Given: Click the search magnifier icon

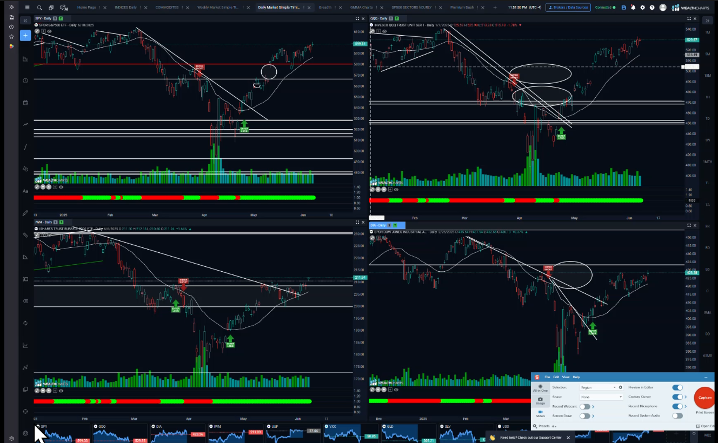Looking at the screenshot, I should click(x=39, y=8).
